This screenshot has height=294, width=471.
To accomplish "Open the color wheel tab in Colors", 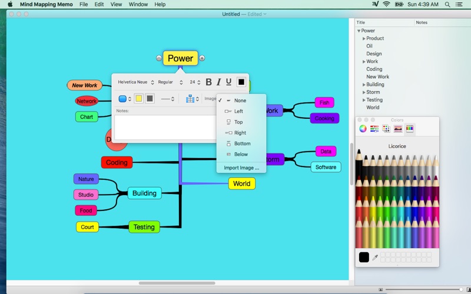I will point(363,129).
